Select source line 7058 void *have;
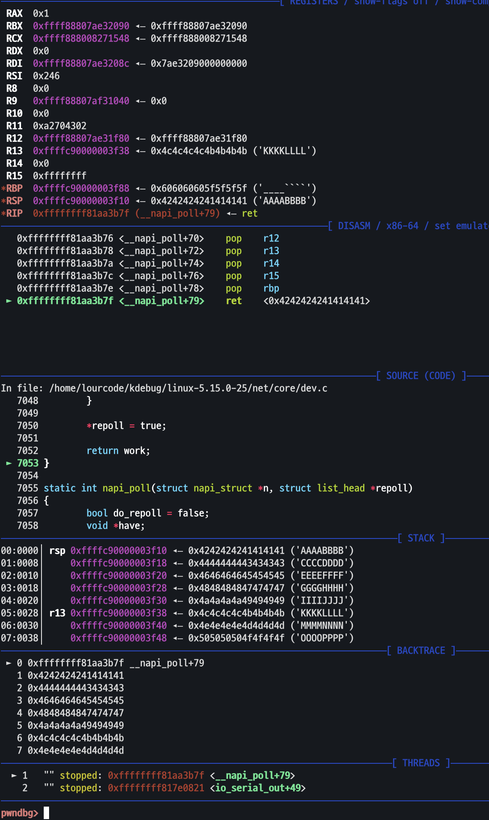The image size is (489, 820). pos(81,526)
